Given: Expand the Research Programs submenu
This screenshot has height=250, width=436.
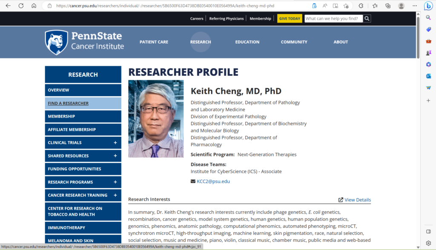Looking at the screenshot, I should 115,182.
